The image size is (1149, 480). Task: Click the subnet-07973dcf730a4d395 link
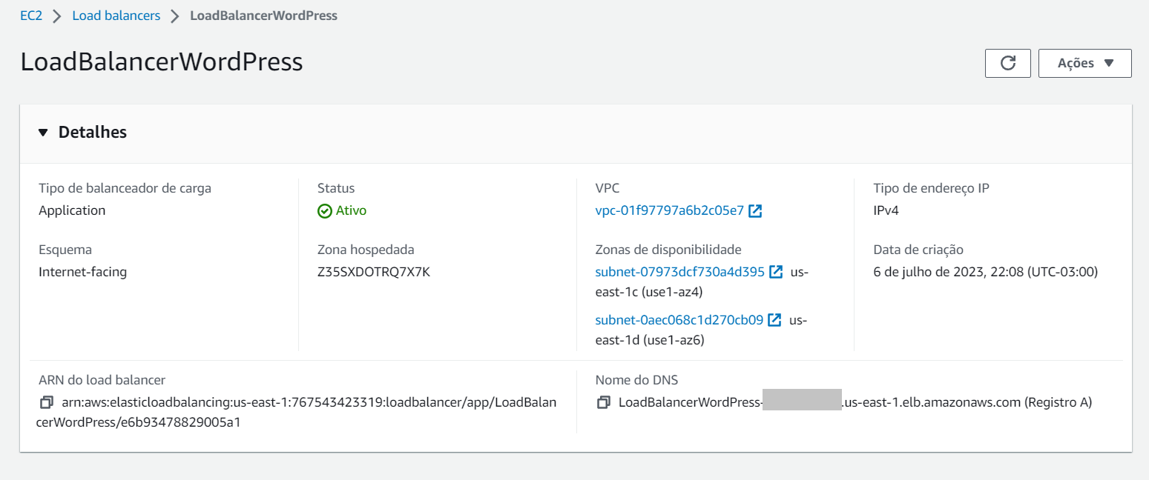[679, 272]
